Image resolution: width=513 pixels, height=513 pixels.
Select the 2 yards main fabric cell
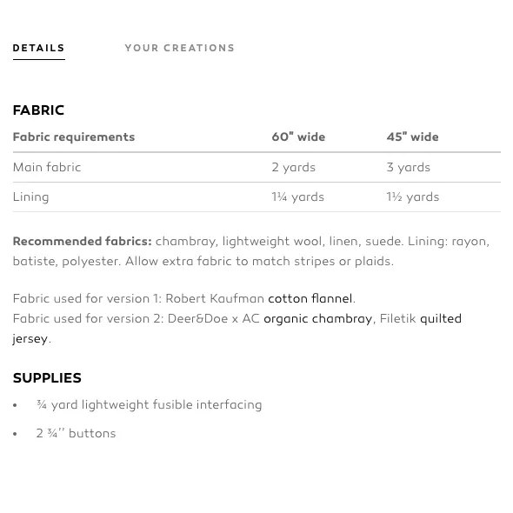[294, 167]
